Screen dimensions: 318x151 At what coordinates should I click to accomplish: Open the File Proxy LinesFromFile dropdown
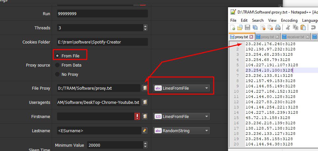pyautogui.click(x=181, y=88)
